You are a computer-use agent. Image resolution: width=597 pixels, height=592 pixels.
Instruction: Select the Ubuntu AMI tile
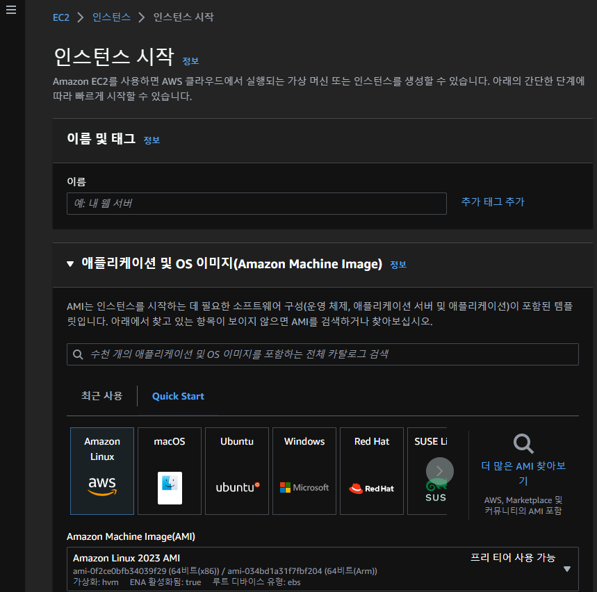[x=237, y=471]
